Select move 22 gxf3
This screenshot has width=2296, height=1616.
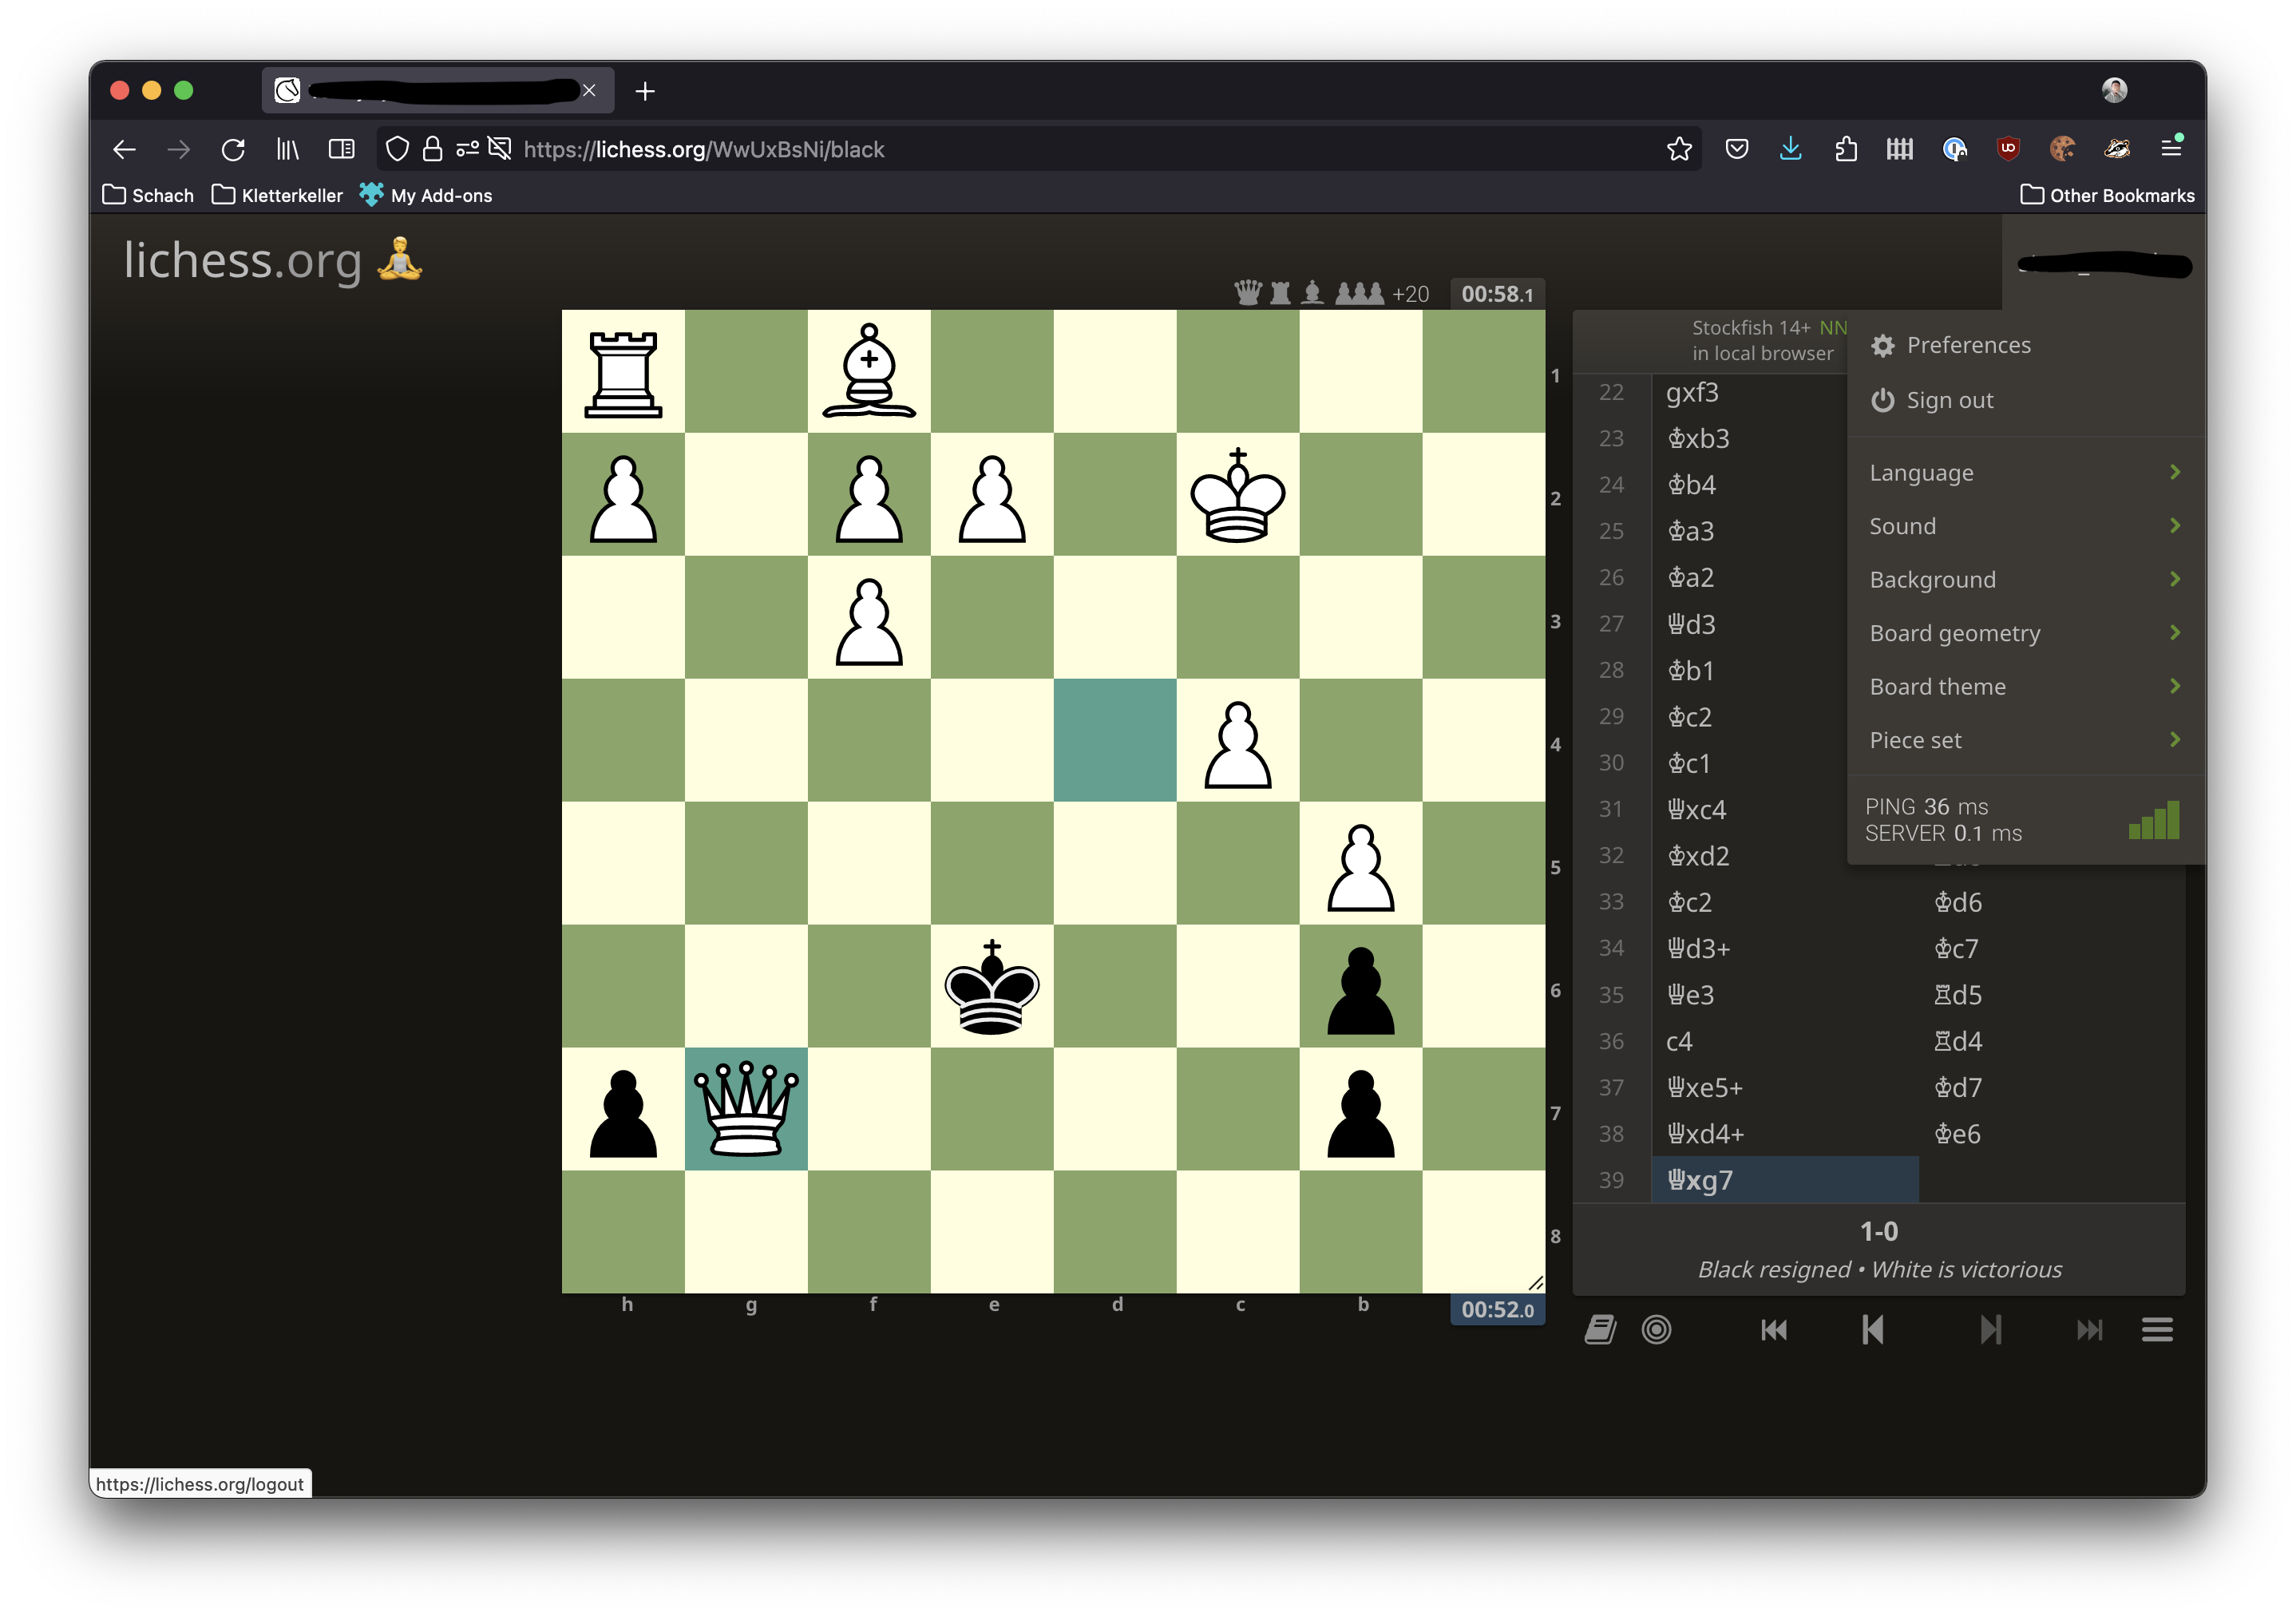pos(1750,393)
